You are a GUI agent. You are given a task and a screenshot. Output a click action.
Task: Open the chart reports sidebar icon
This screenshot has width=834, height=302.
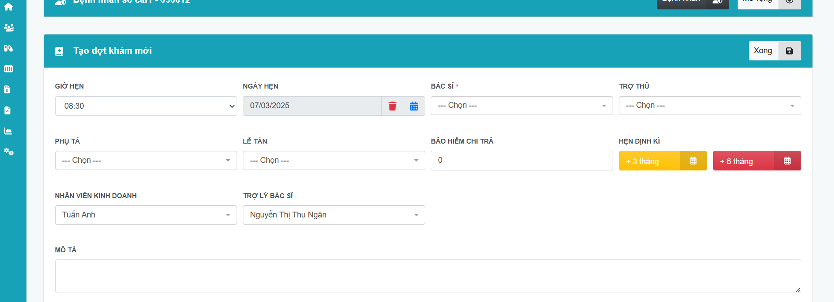(x=8, y=131)
